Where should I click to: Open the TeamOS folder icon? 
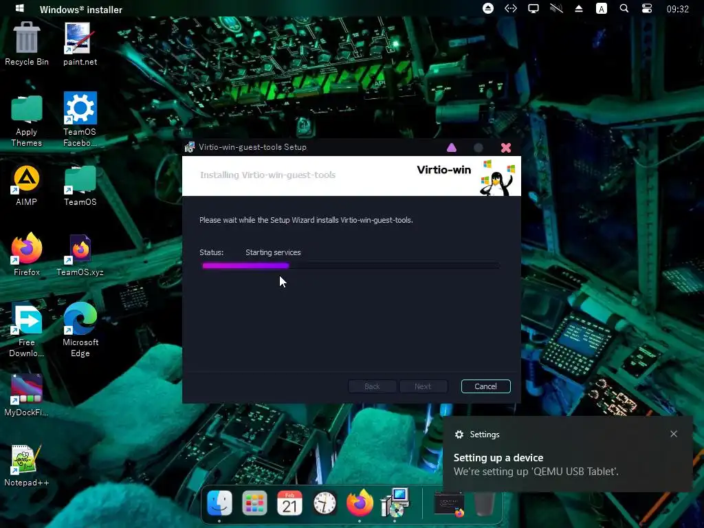pyautogui.click(x=80, y=186)
